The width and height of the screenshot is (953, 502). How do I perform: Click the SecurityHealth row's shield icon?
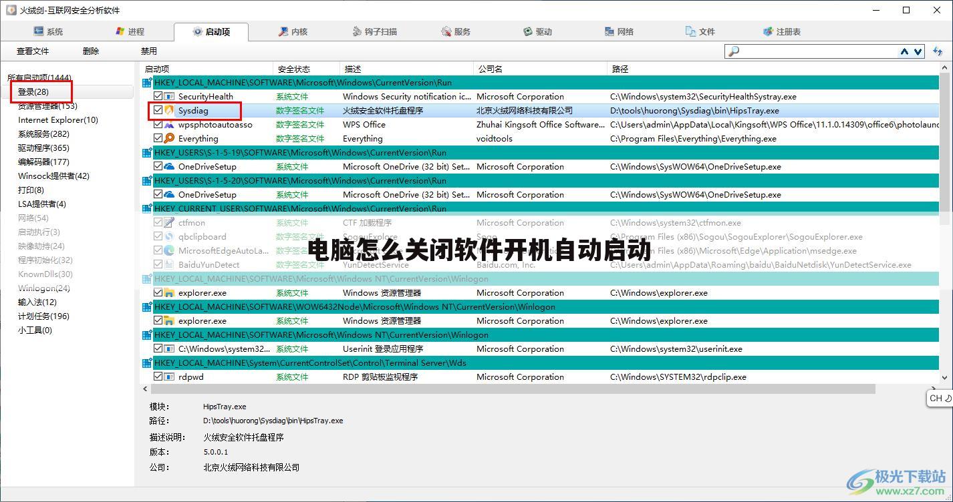169,97
